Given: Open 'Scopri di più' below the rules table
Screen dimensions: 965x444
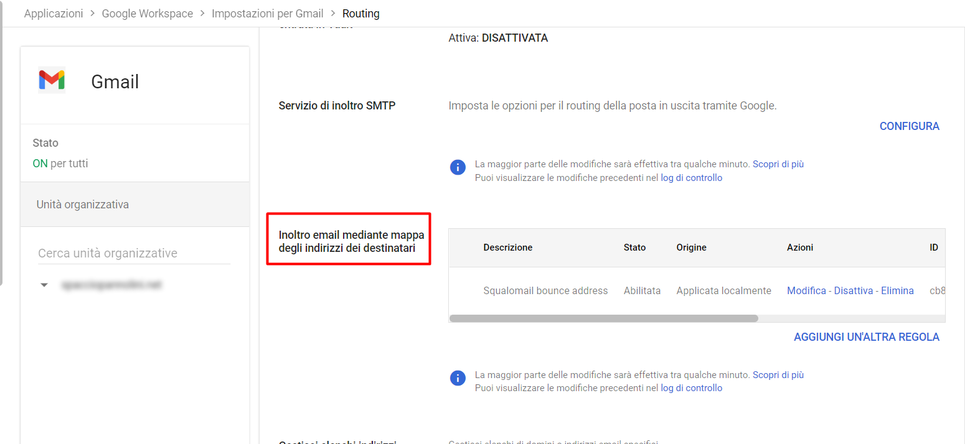Looking at the screenshot, I should (x=778, y=375).
